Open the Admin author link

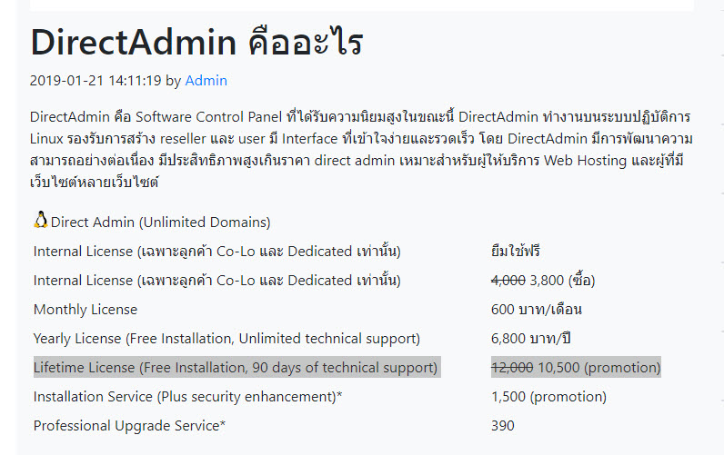[x=206, y=81]
